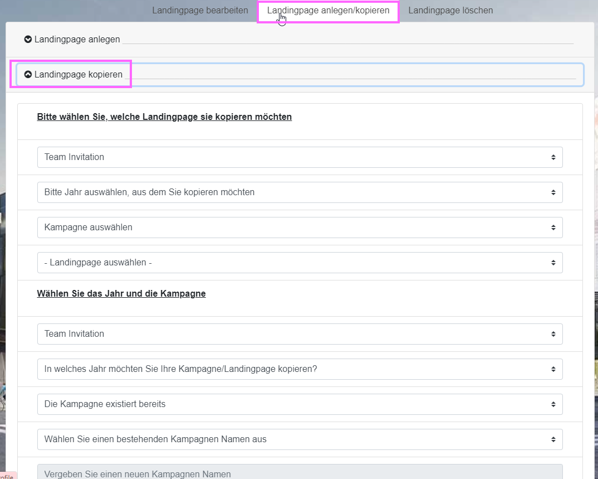Image resolution: width=598 pixels, height=479 pixels.
Task: Select the Landingpage anlegen/kopieren tab
Action: pyautogui.click(x=328, y=11)
